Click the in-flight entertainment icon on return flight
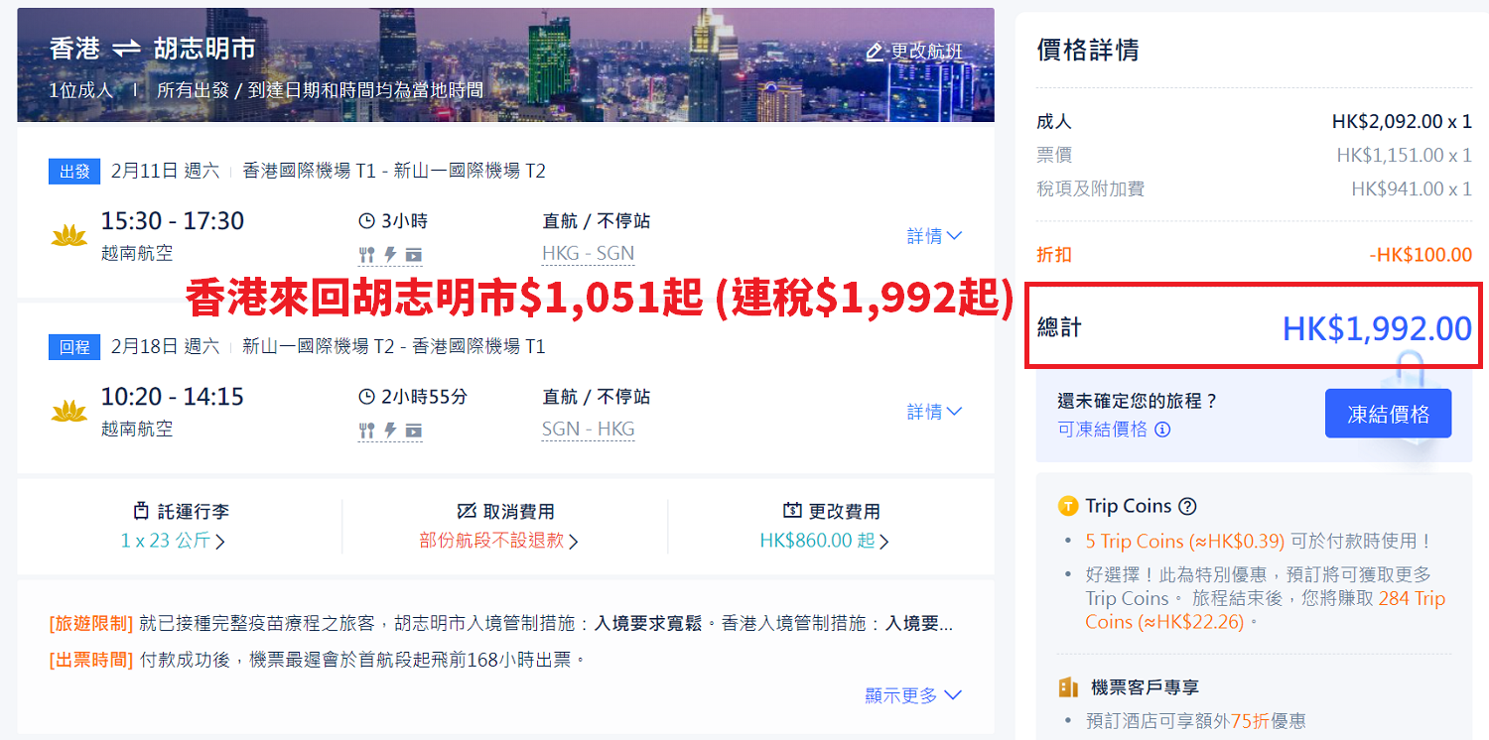The height and width of the screenshot is (740, 1489). (x=414, y=431)
